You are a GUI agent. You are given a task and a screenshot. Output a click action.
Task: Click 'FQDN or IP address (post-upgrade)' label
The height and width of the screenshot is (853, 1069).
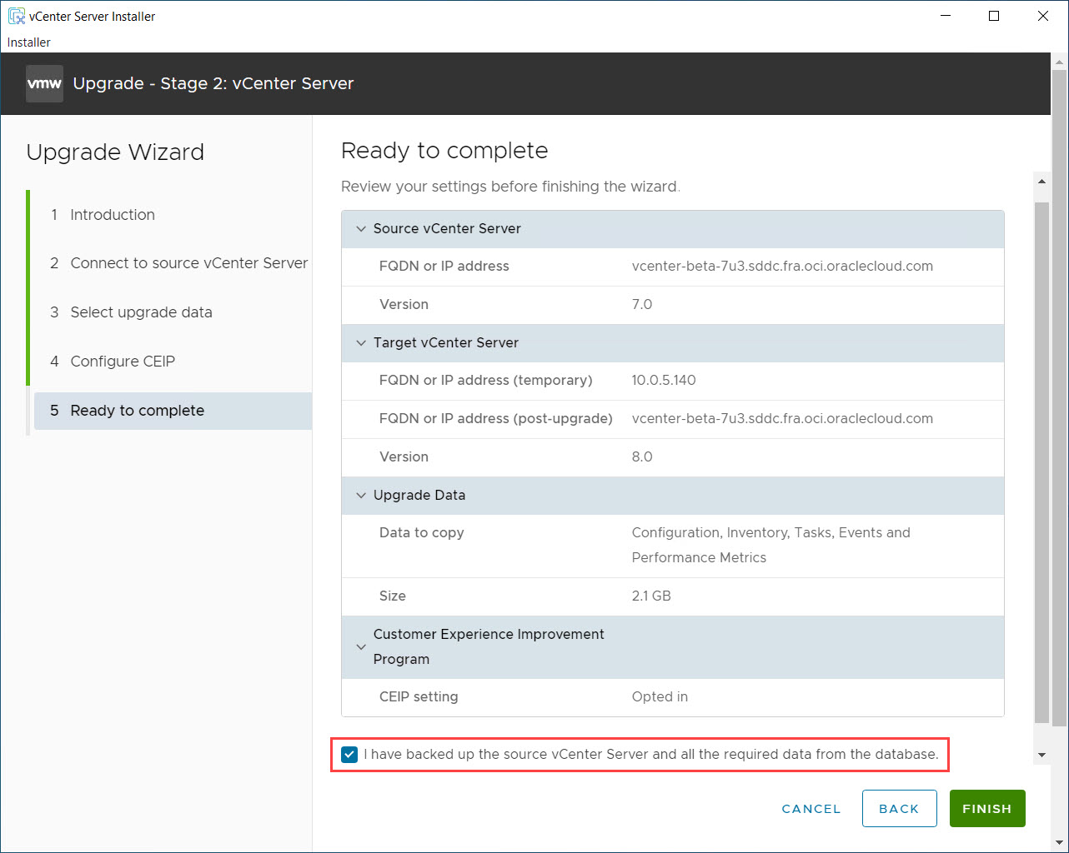[x=495, y=419]
